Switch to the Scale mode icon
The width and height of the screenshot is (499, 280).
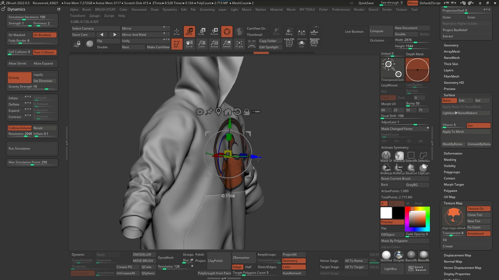[202, 31]
